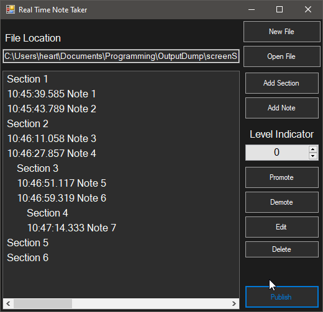Select the Section 1 row

121,79
